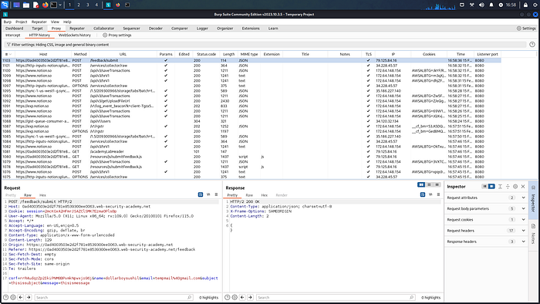Open the Settings gear at top right

coord(526,29)
